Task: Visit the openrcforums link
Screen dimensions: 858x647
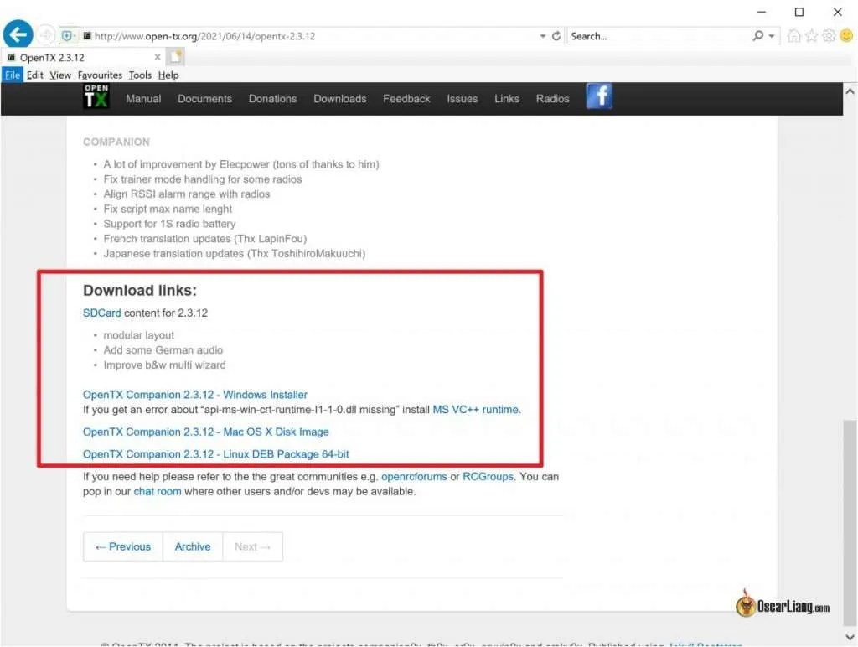Action: tap(414, 477)
